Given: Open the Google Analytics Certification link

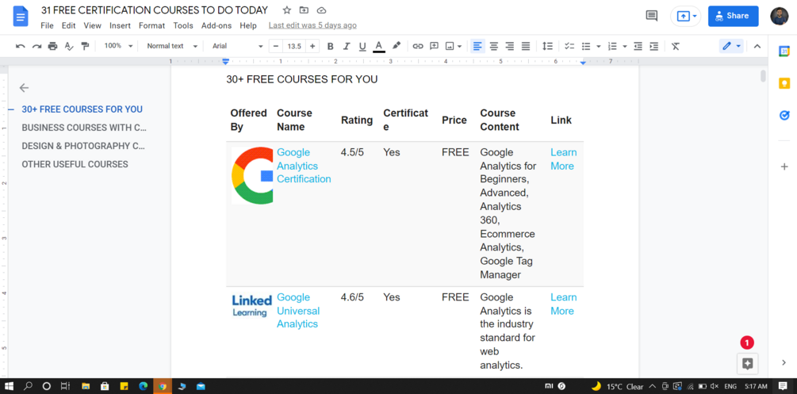Looking at the screenshot, I should tap(304, 166).
